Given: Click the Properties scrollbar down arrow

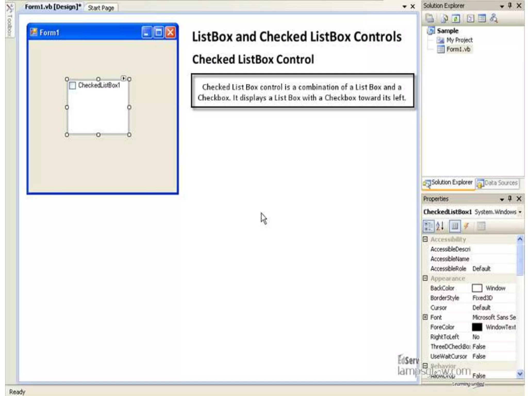Looking at the screenshot, I should coord(520,374).
